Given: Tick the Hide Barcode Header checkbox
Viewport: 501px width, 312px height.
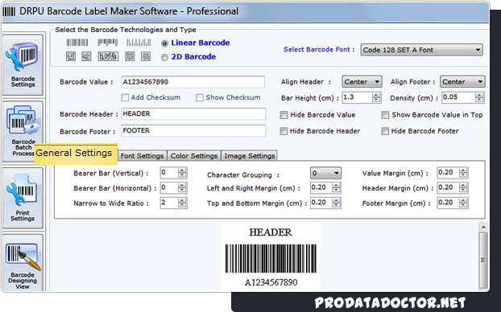Looking at the screenshot, I should (284, 131).
